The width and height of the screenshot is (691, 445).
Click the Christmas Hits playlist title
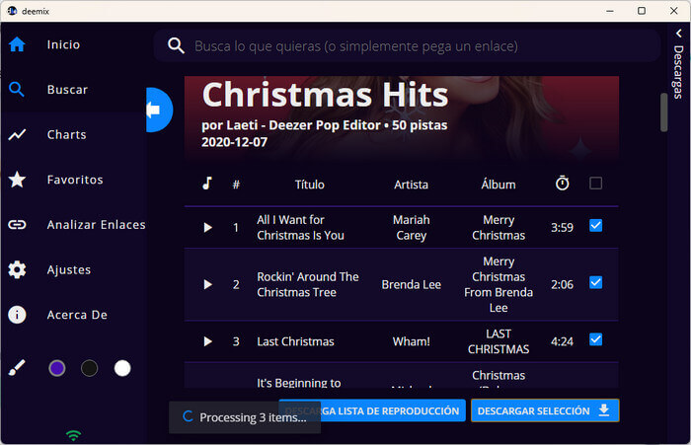point(325,95)
